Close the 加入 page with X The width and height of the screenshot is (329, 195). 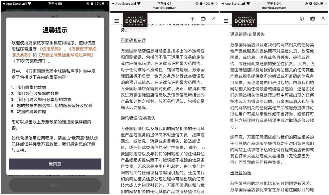click(99, 17)
